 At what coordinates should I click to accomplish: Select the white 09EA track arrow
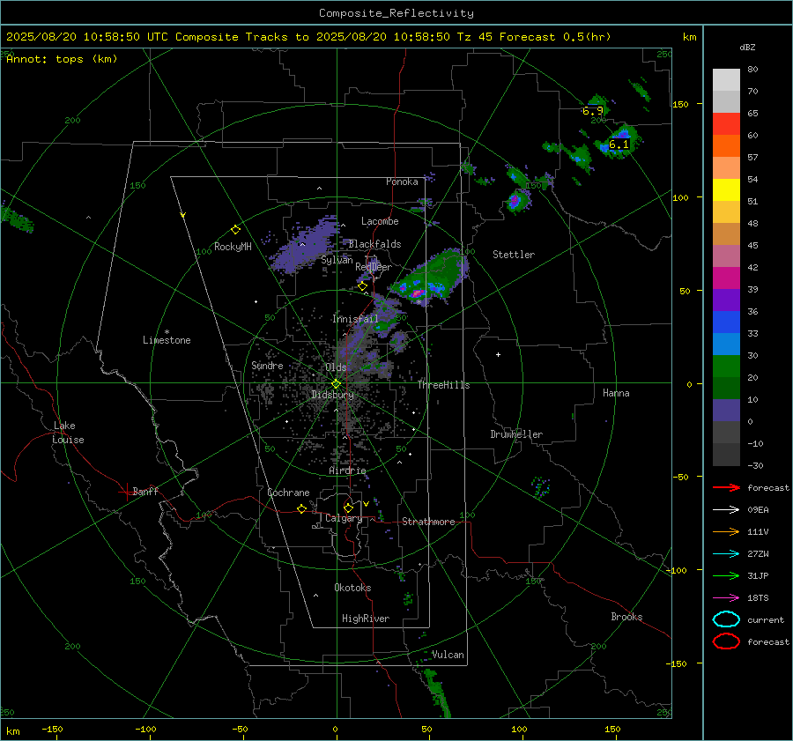[x=726, y=510]
